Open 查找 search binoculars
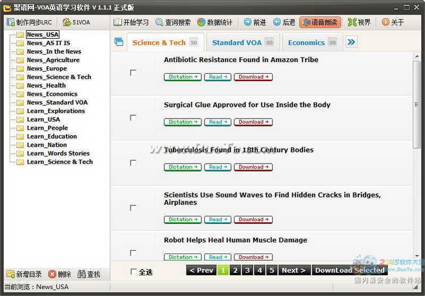Viewport: 425px width, 296px height. [x=89, y=274]
